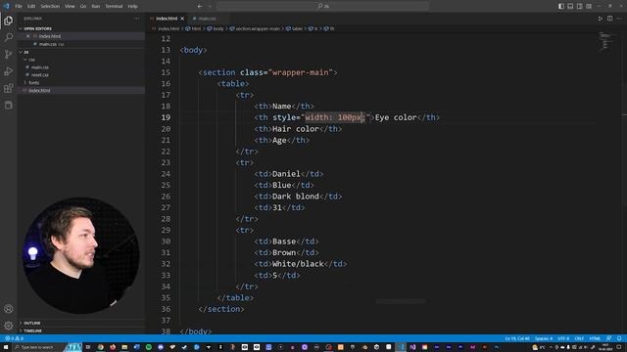This screenshot has width=627, height=352.
Task: Click the horizontal scrollbar in editor
Action: click(x=401, y=301)
